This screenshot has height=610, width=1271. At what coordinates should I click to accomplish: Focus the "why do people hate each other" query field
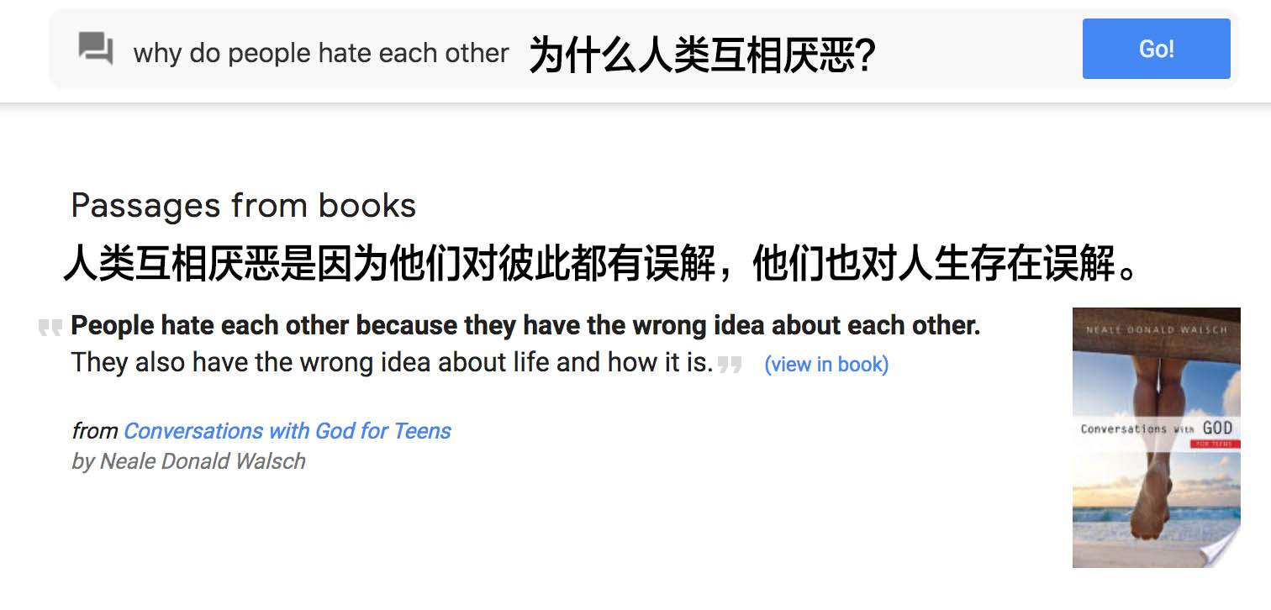320,54
